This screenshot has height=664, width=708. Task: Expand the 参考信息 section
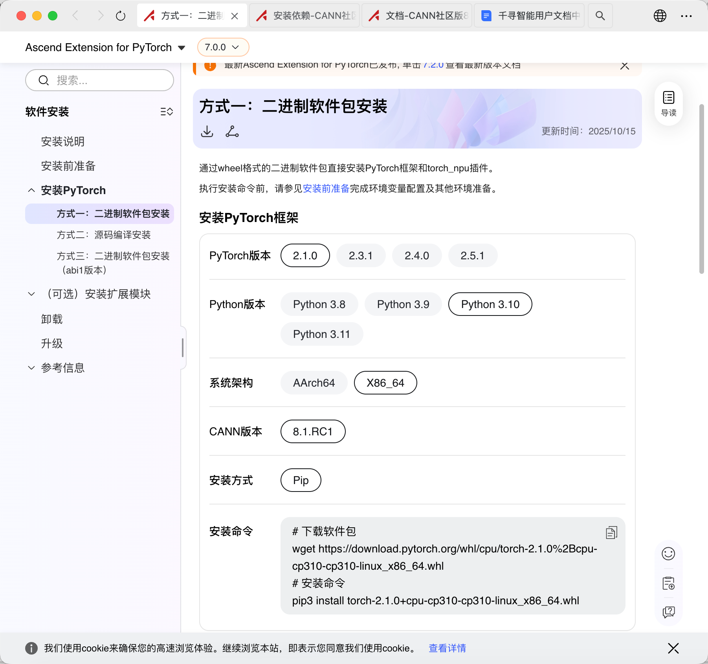point(31,368)
